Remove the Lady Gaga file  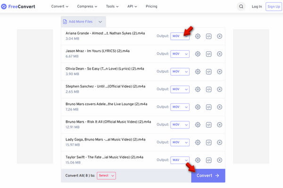(219, 142)
